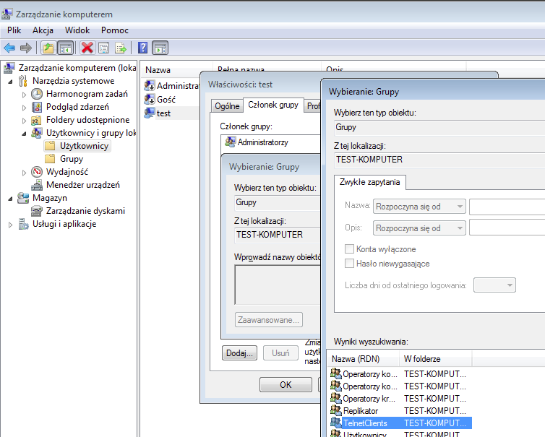The height and width of the screenshot is (437, 545).
Task: Click the Administratorzy group icon in member list
Action: (x=230, y=142)
